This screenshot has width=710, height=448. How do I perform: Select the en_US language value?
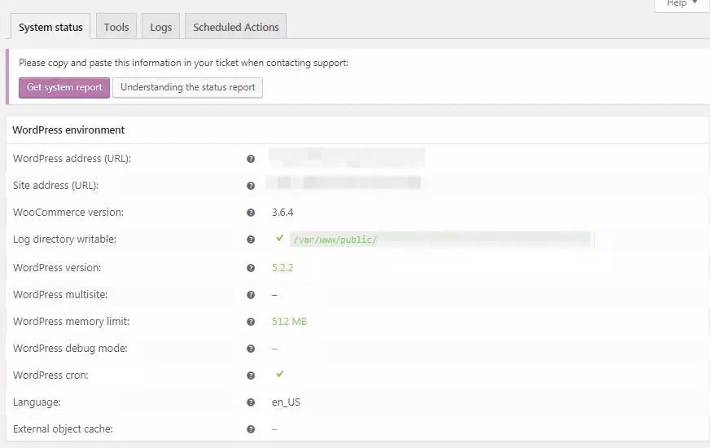286,402
